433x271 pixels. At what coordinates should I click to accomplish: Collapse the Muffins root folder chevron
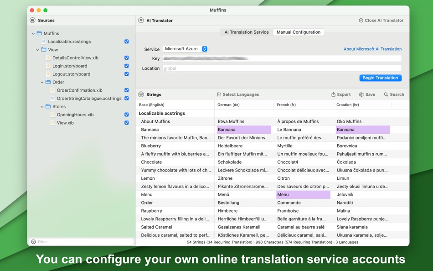(33, 33)
